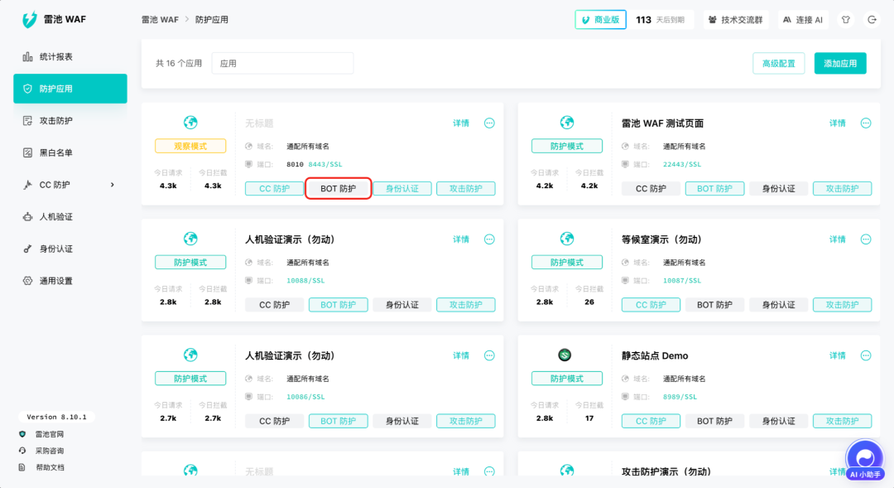Toggle BOT 防护 on 等候室演示 card
This screenshot has width=894, height=488.
coord(714,305)
